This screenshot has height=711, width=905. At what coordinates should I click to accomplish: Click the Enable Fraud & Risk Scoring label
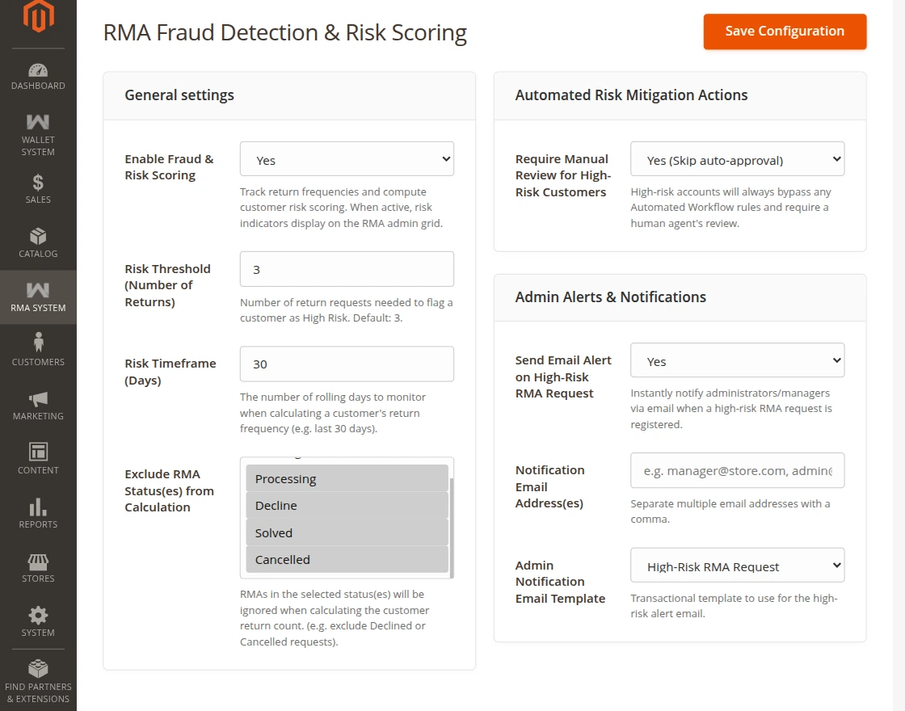click(x=169, y=166)
